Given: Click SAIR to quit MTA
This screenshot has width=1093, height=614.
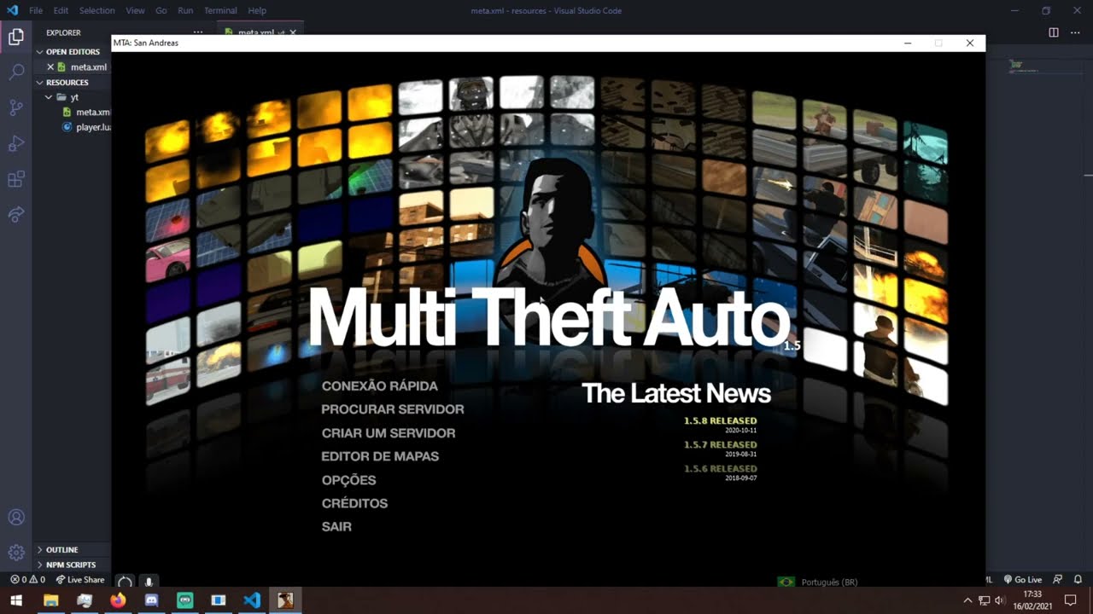Looking at the screenshot, I should coord(336,527).
